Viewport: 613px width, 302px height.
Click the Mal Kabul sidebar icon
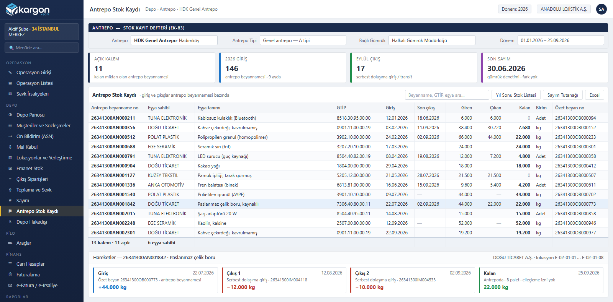click(x=10, y=147)
